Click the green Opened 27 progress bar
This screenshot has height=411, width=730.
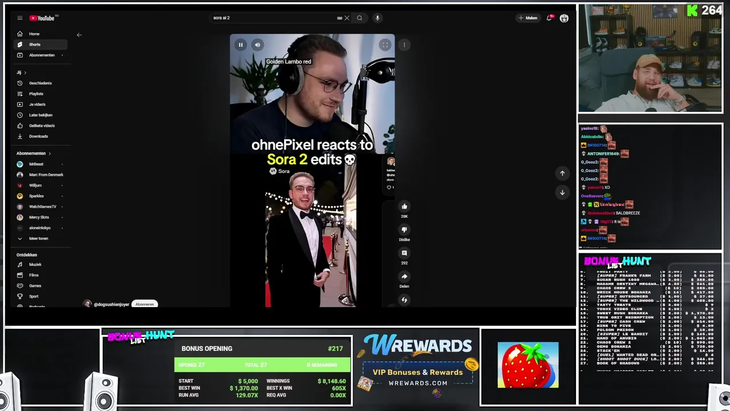[x=263, y=365]
